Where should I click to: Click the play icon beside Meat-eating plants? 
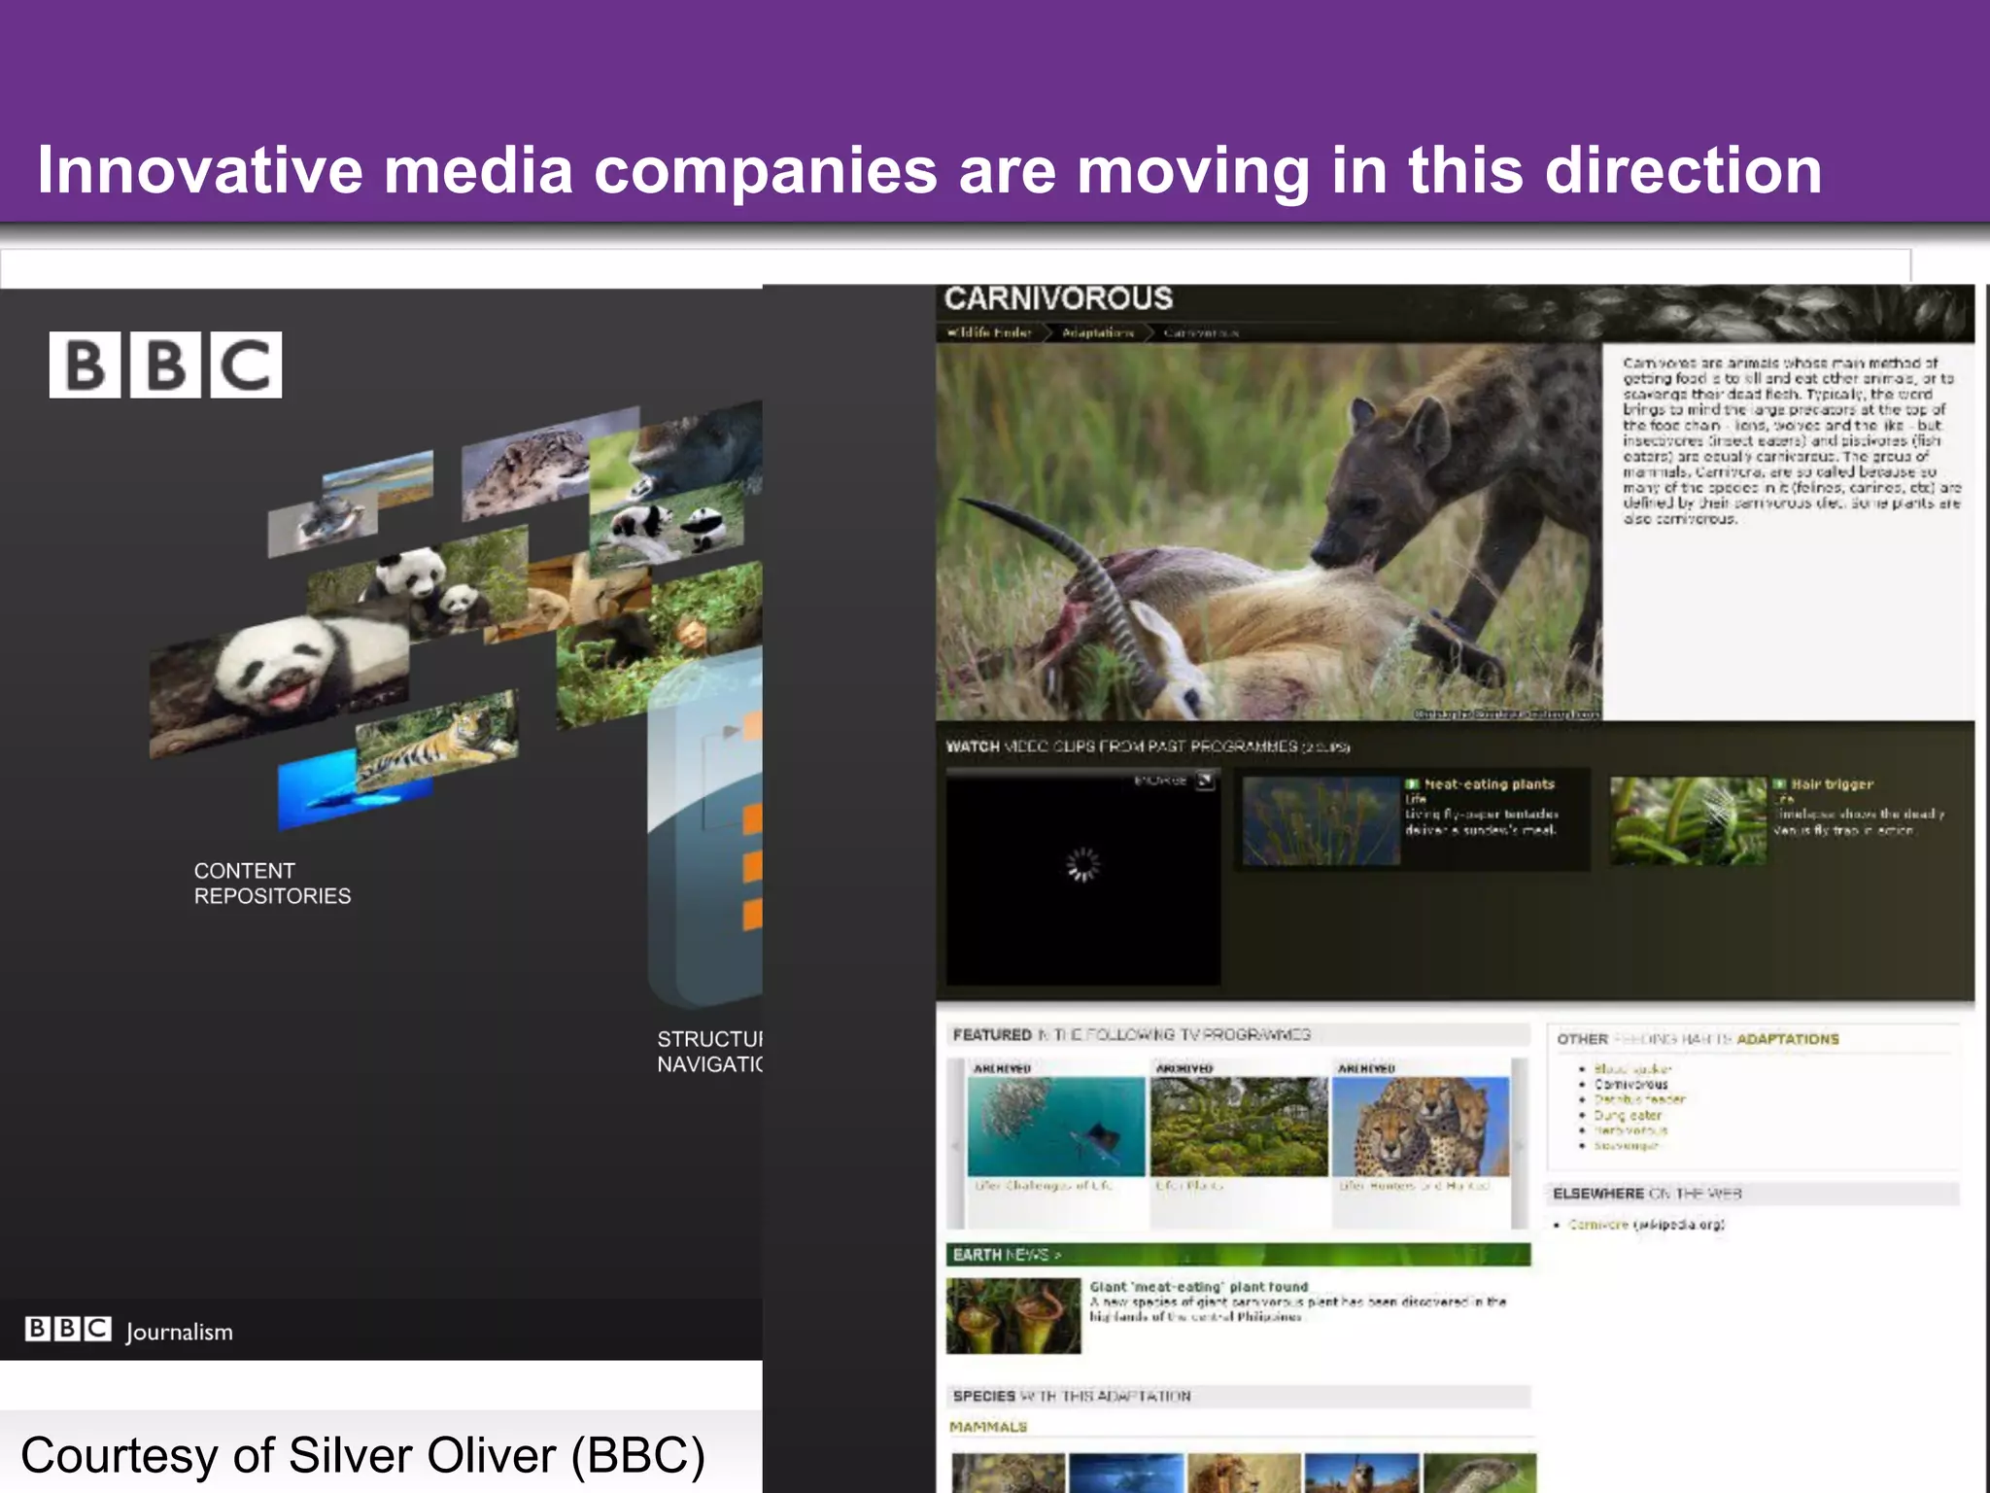(1412, 783)
